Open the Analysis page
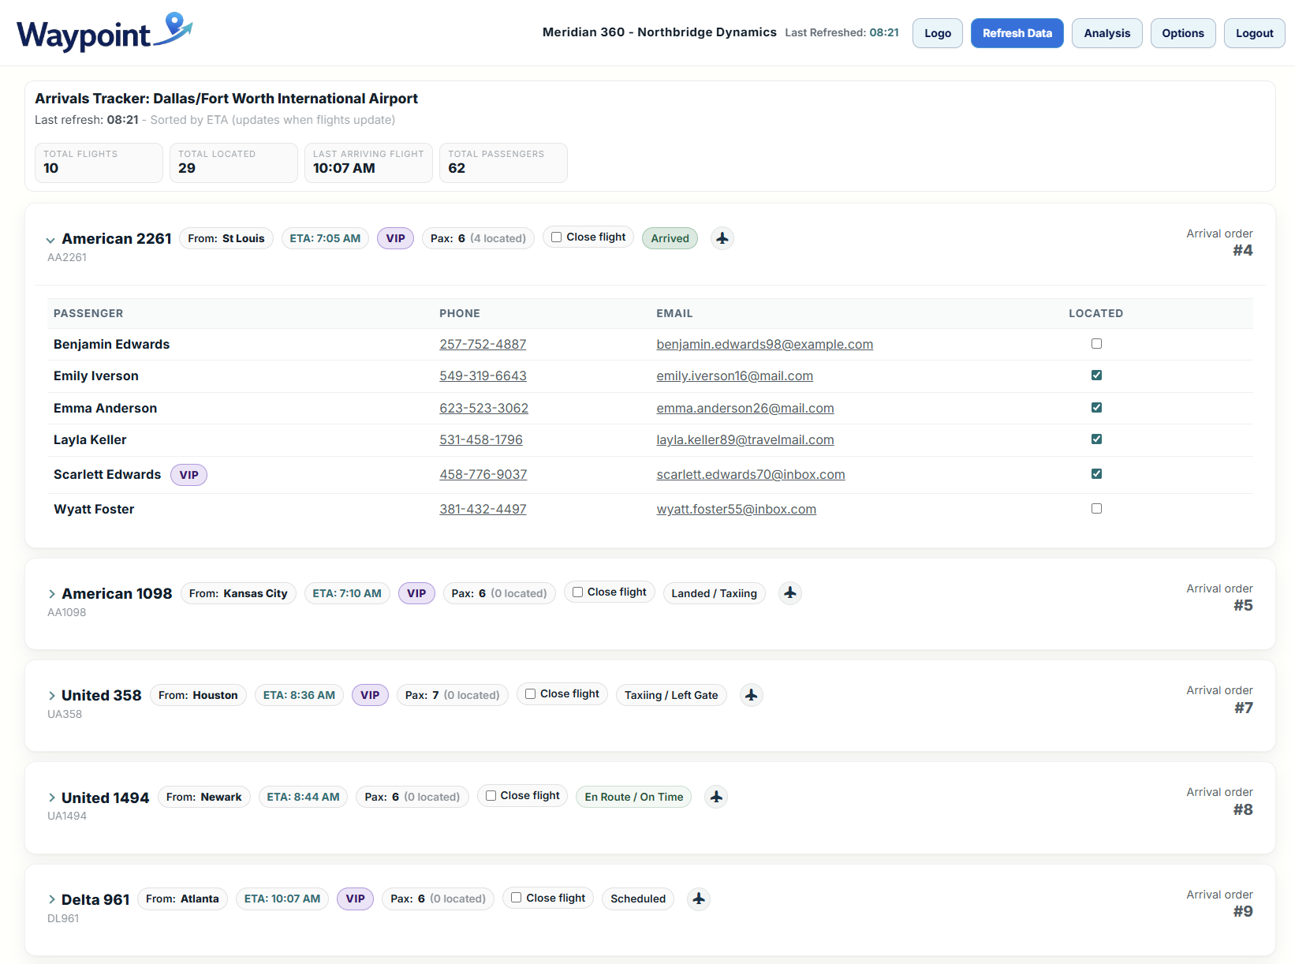The width and height of the screenshot is (1295, 964). click(1107, 33)
